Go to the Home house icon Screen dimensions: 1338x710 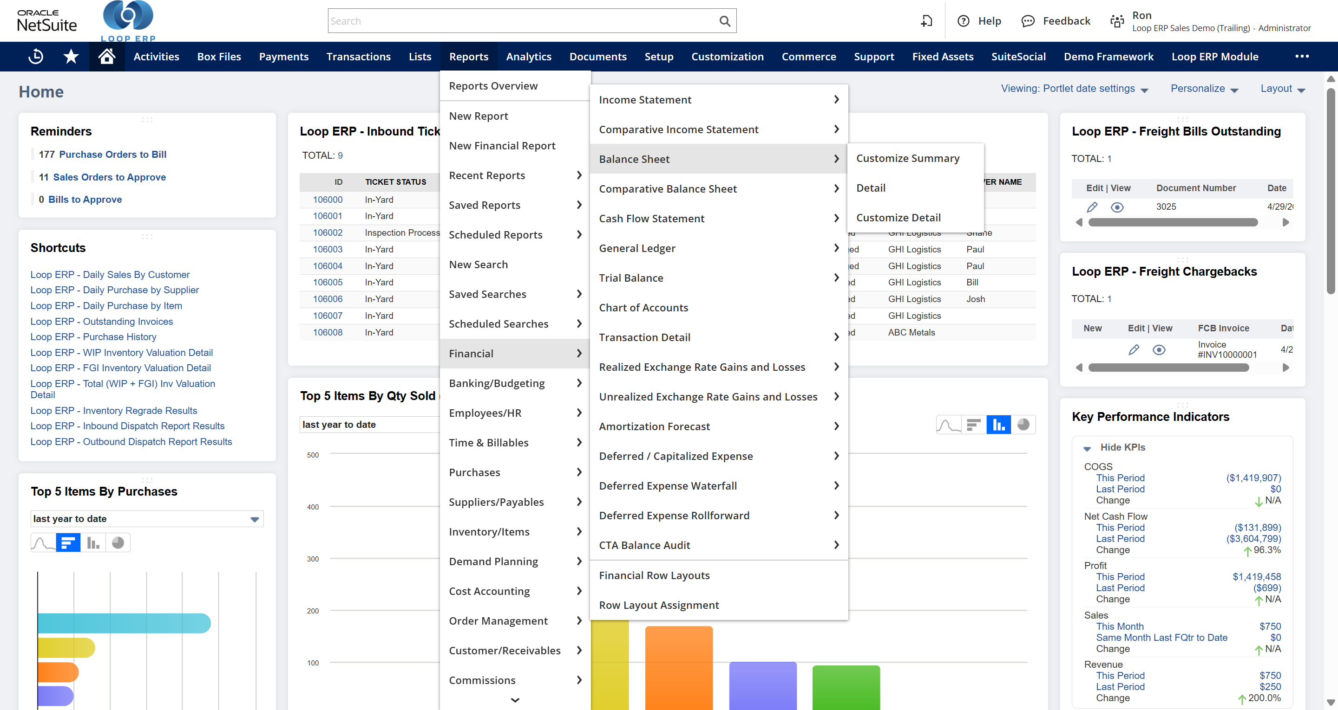click(107, 56)
